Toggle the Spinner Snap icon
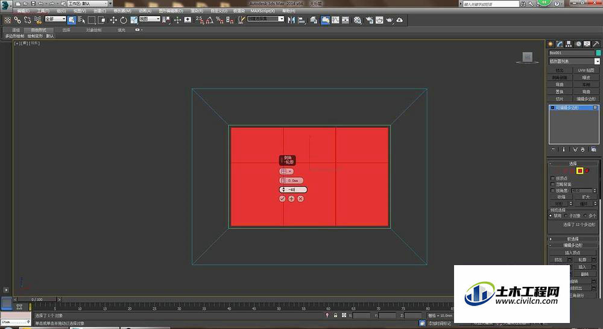 [x=230, y=20]
